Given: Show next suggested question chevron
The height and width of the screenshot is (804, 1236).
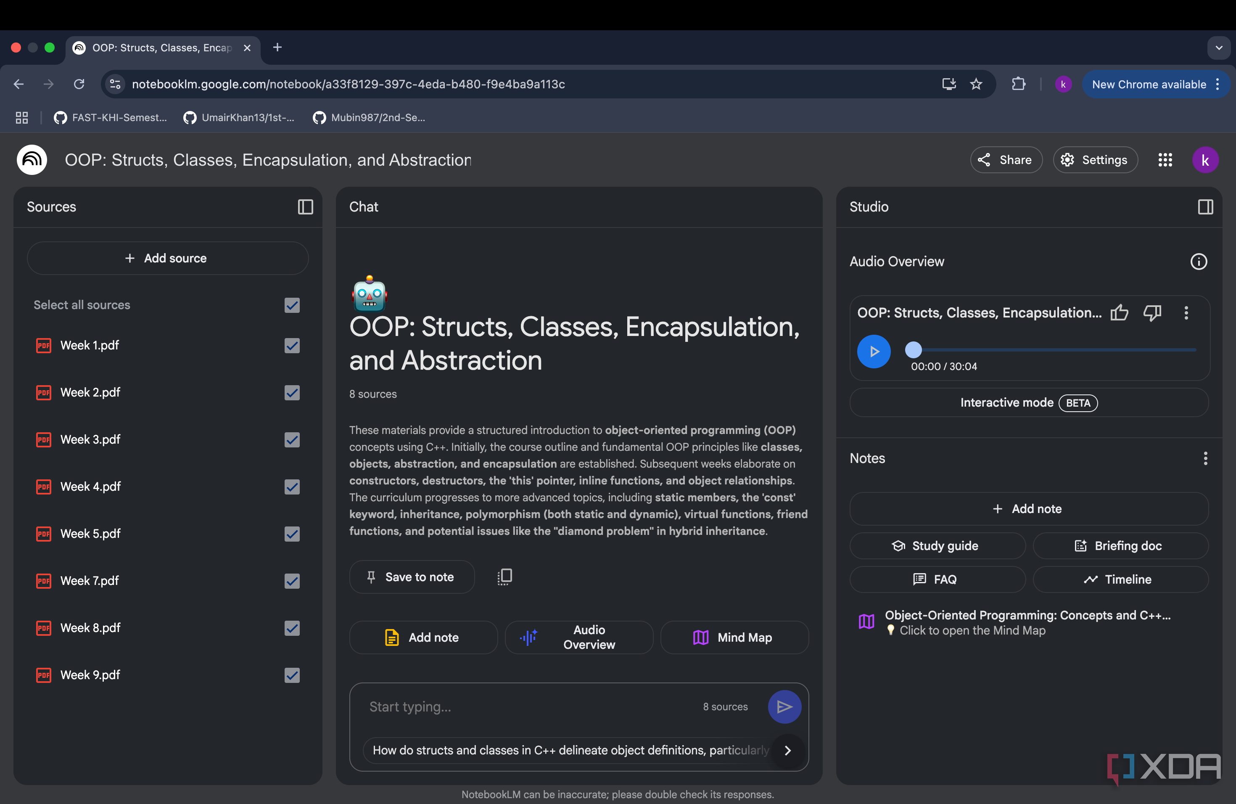Looking at the screenshot, I should [788, 751].
